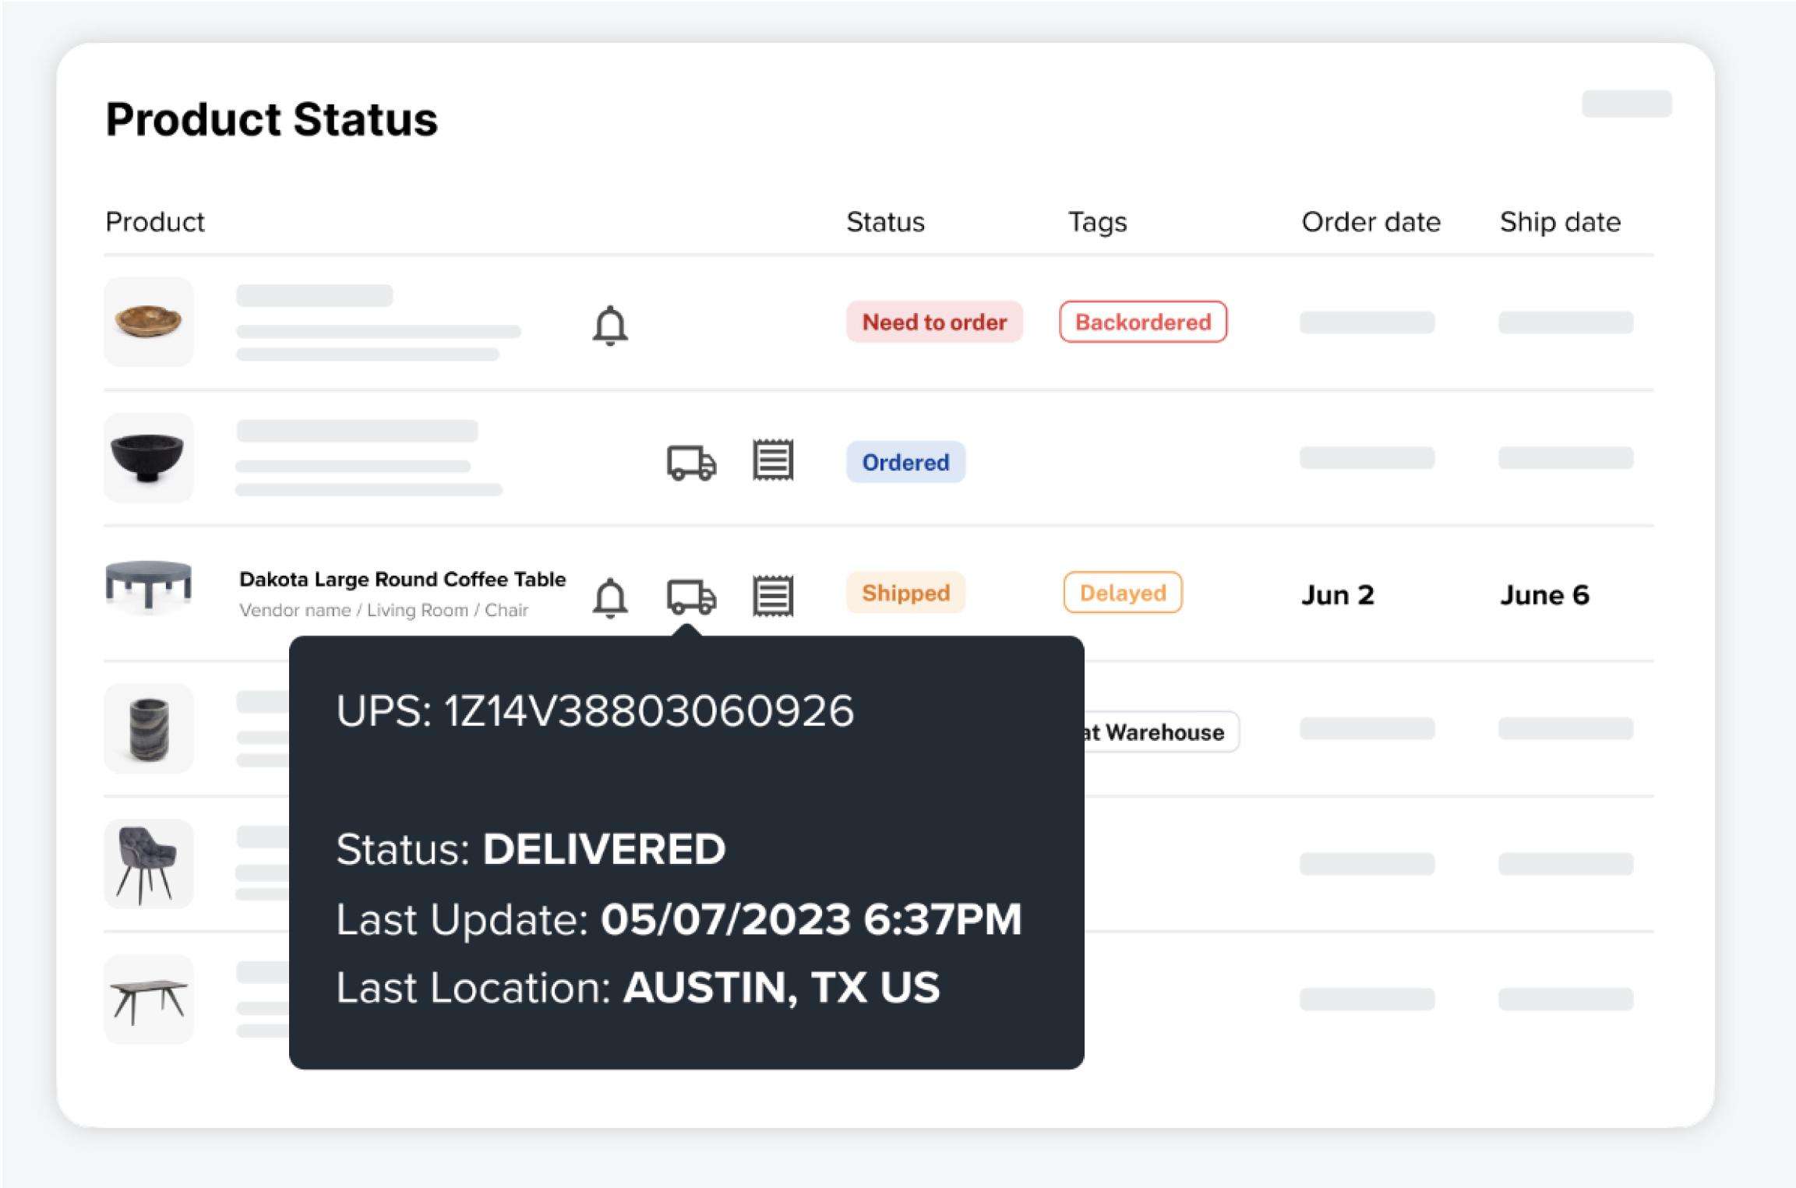Image resolution: width=1796 pixels, height=1188 pixels.
Task: Click bell icon in wooden bowl row
Action: click(x=610, y=325)
